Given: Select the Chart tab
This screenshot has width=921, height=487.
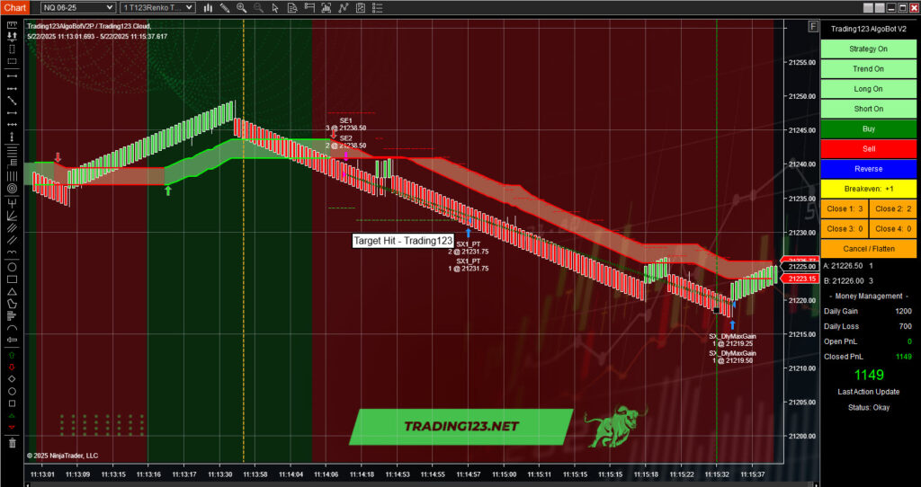Looking at the screenshot, I should pos(14,7).
